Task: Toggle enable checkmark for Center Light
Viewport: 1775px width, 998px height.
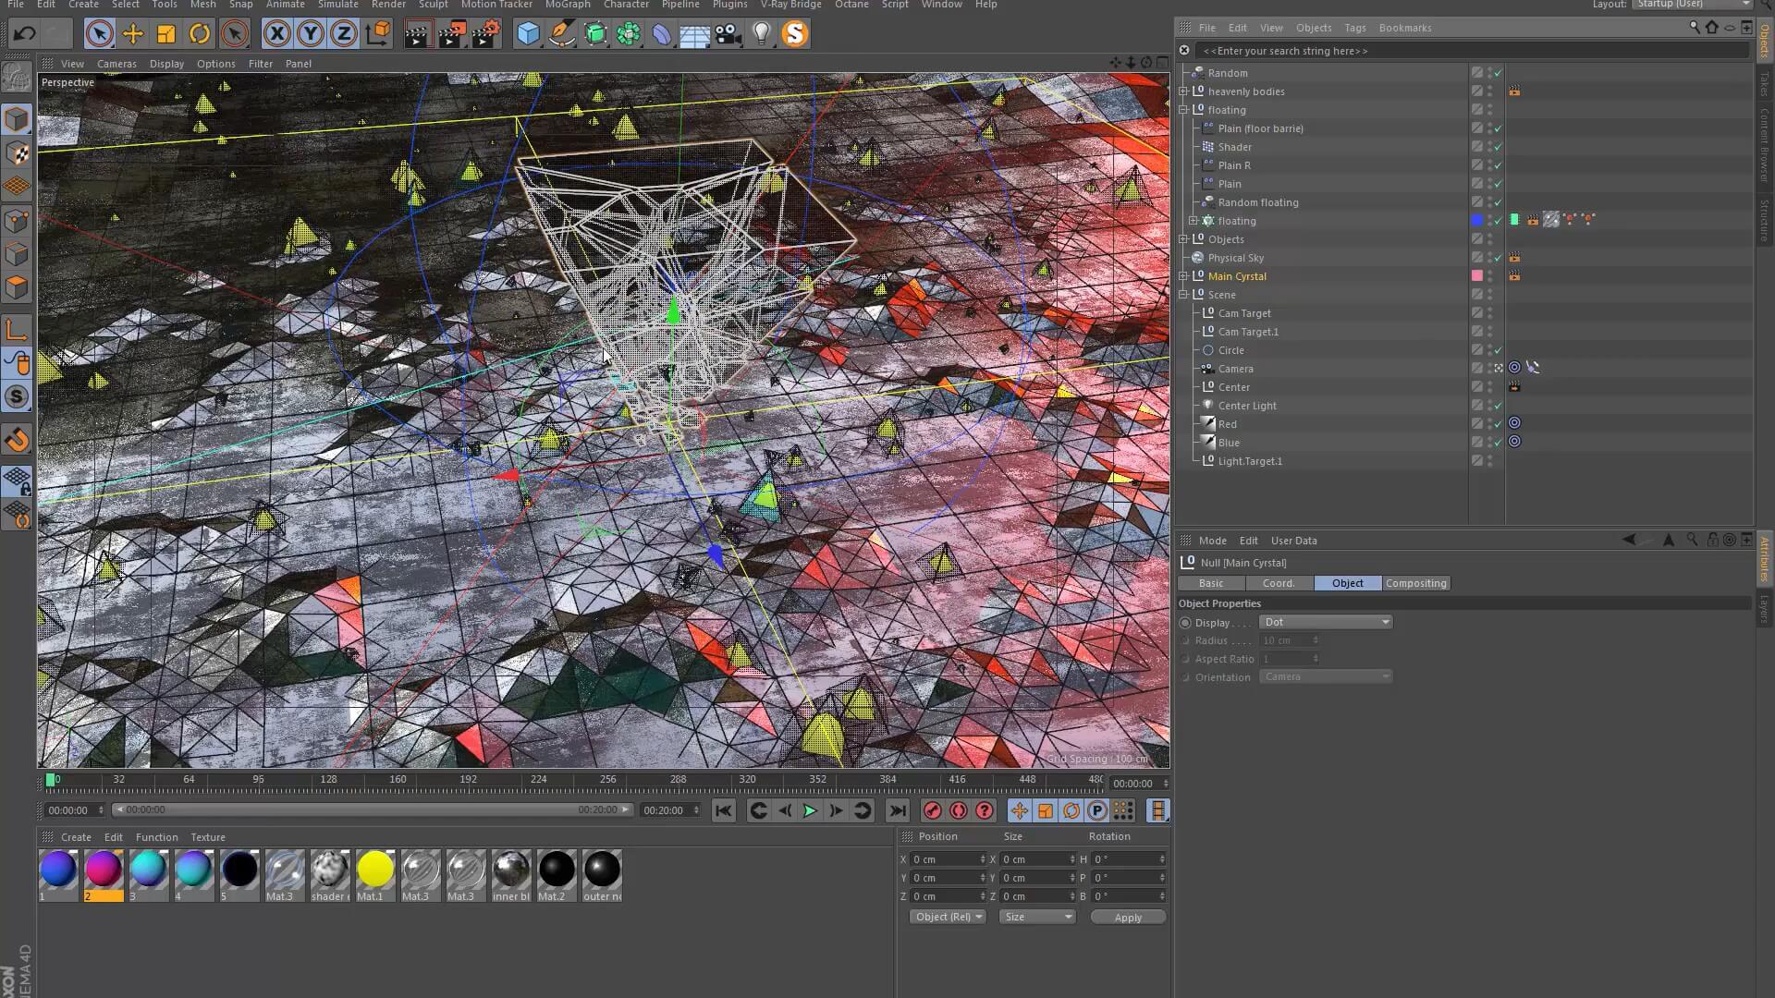Action: [1498, 406]
